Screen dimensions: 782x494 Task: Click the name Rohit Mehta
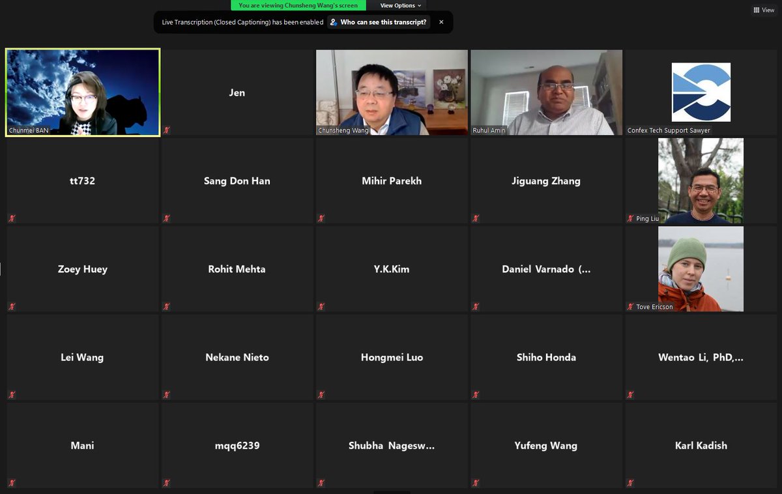pos(237,269)
